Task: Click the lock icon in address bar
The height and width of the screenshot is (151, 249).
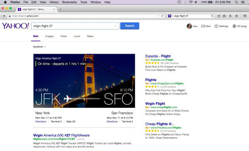Action: [x=10, y=16]
